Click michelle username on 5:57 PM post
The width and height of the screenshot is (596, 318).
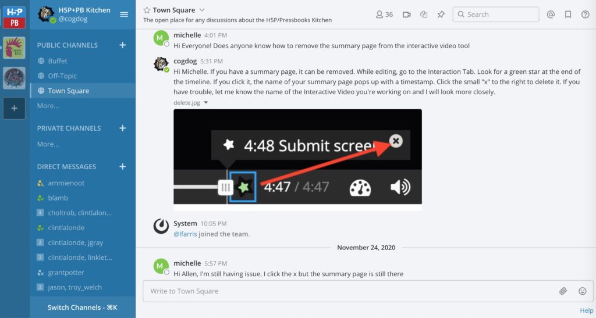pyautogui.click(x=187, y=263)
